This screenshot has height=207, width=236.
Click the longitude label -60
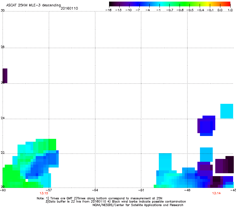[x=3, y=190]
